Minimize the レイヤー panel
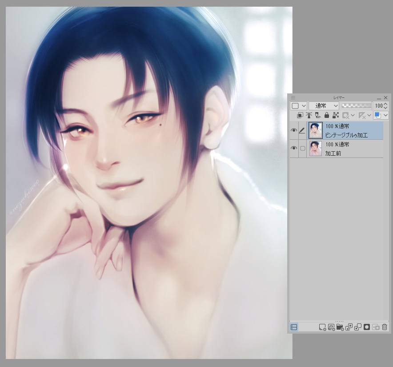Image resolution: width=393 pixels, height=367 pixels. [379, 98]
